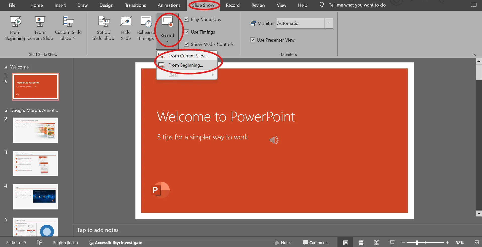Select slide 3 thumbnail
The height and width of the screenshot is (247, 482).
36,163
